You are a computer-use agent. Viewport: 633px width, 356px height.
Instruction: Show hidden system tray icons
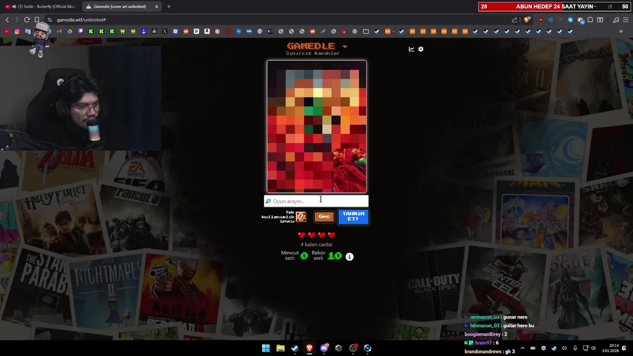pos(522,348)
